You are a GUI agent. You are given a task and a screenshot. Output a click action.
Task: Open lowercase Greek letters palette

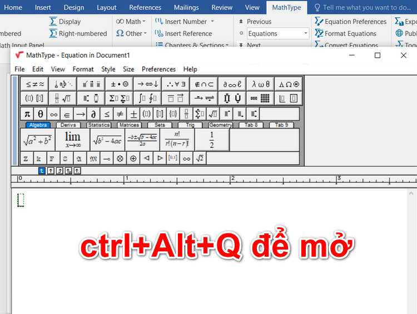pos(261,84)
